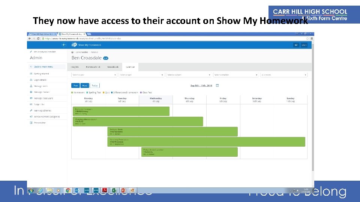Click the Differentiated Homework legend label
This screenshot has height=202, width=360.
click(x=126, y=92)
